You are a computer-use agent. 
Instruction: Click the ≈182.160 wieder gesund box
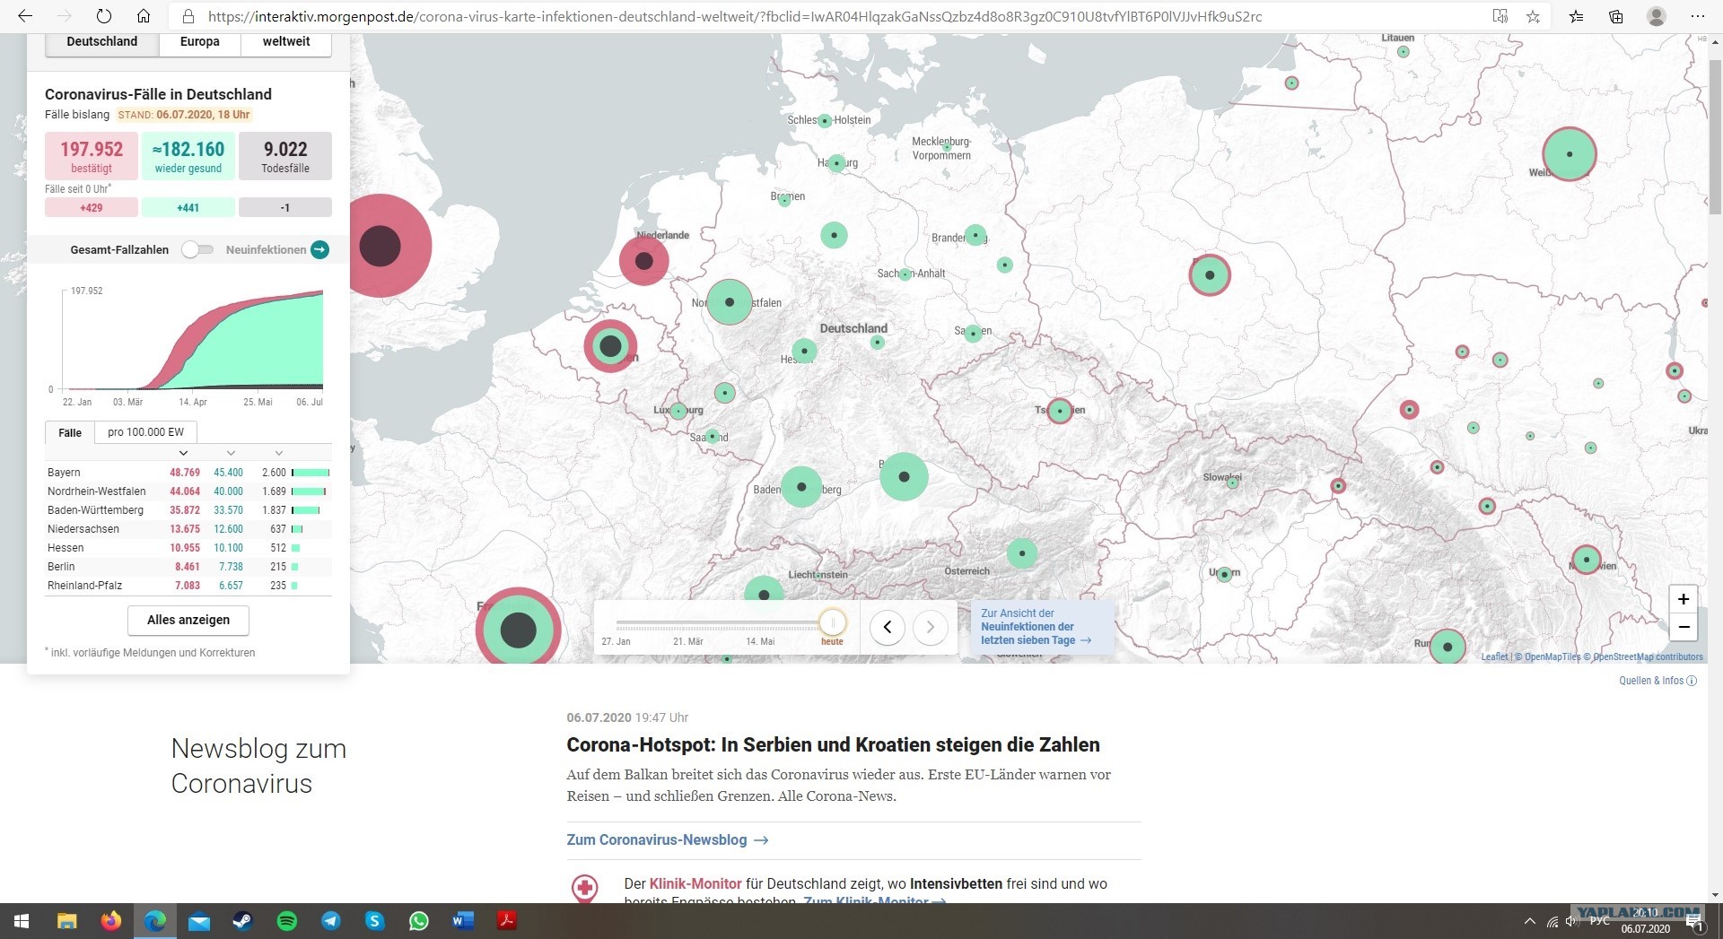[x=188, y=156]
